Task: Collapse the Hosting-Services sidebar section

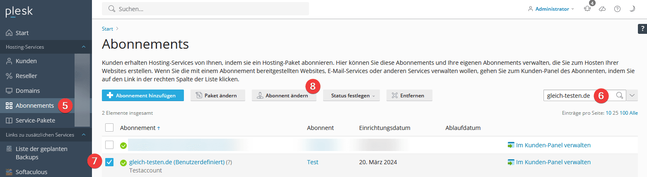Action: point(83,47)
